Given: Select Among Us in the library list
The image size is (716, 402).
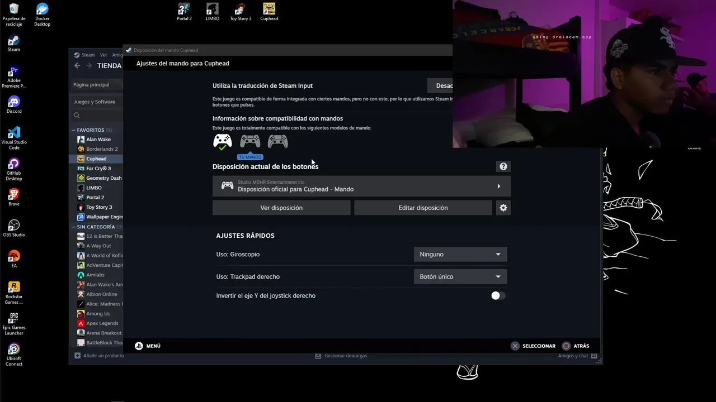Looking at the screenshot, I should coord(96,314).
